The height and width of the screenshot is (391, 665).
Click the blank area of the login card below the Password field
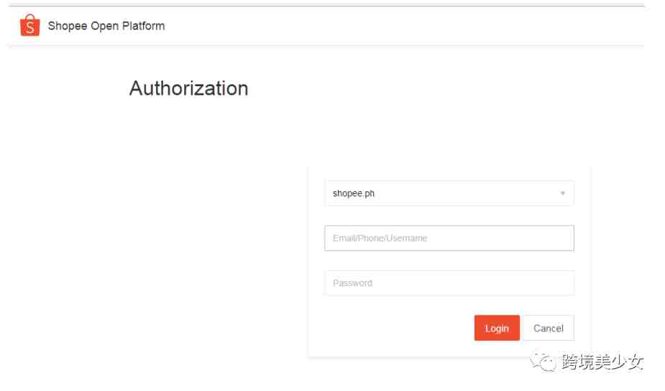tap(390, 326)
